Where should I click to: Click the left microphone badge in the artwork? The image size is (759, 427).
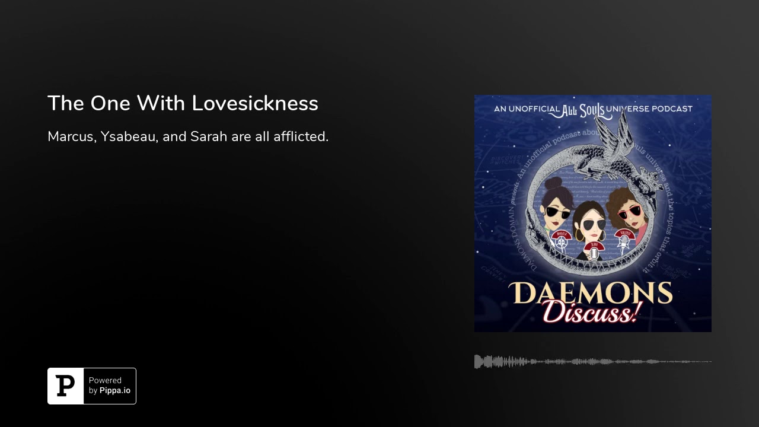click(560, 240)
